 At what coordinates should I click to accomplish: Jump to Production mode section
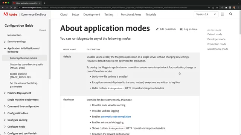[x=217, y=44]
